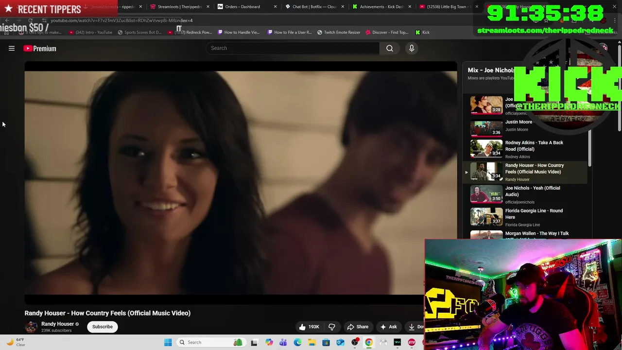Open Windows Start menu

coord(168,342)
